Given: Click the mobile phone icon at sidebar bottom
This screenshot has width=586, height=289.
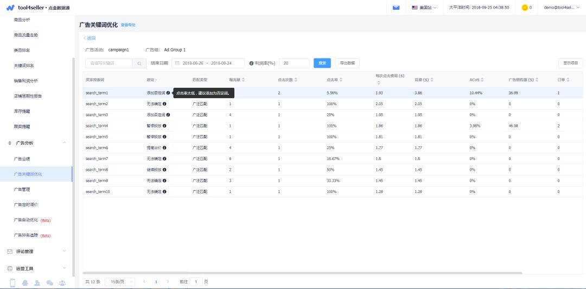Looking at the screenshot, I should pos(12,282).
